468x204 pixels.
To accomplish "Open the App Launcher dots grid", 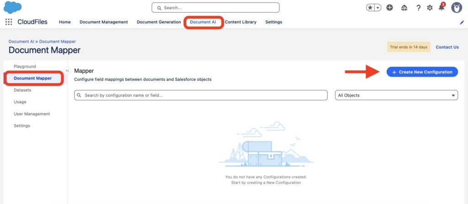I will [x=9, y=22].
